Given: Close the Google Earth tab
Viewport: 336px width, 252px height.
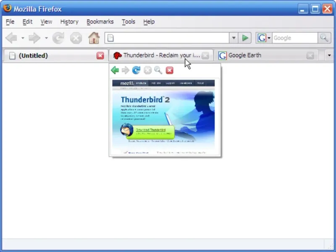Looking at the screenshot, I should point(310,56).
